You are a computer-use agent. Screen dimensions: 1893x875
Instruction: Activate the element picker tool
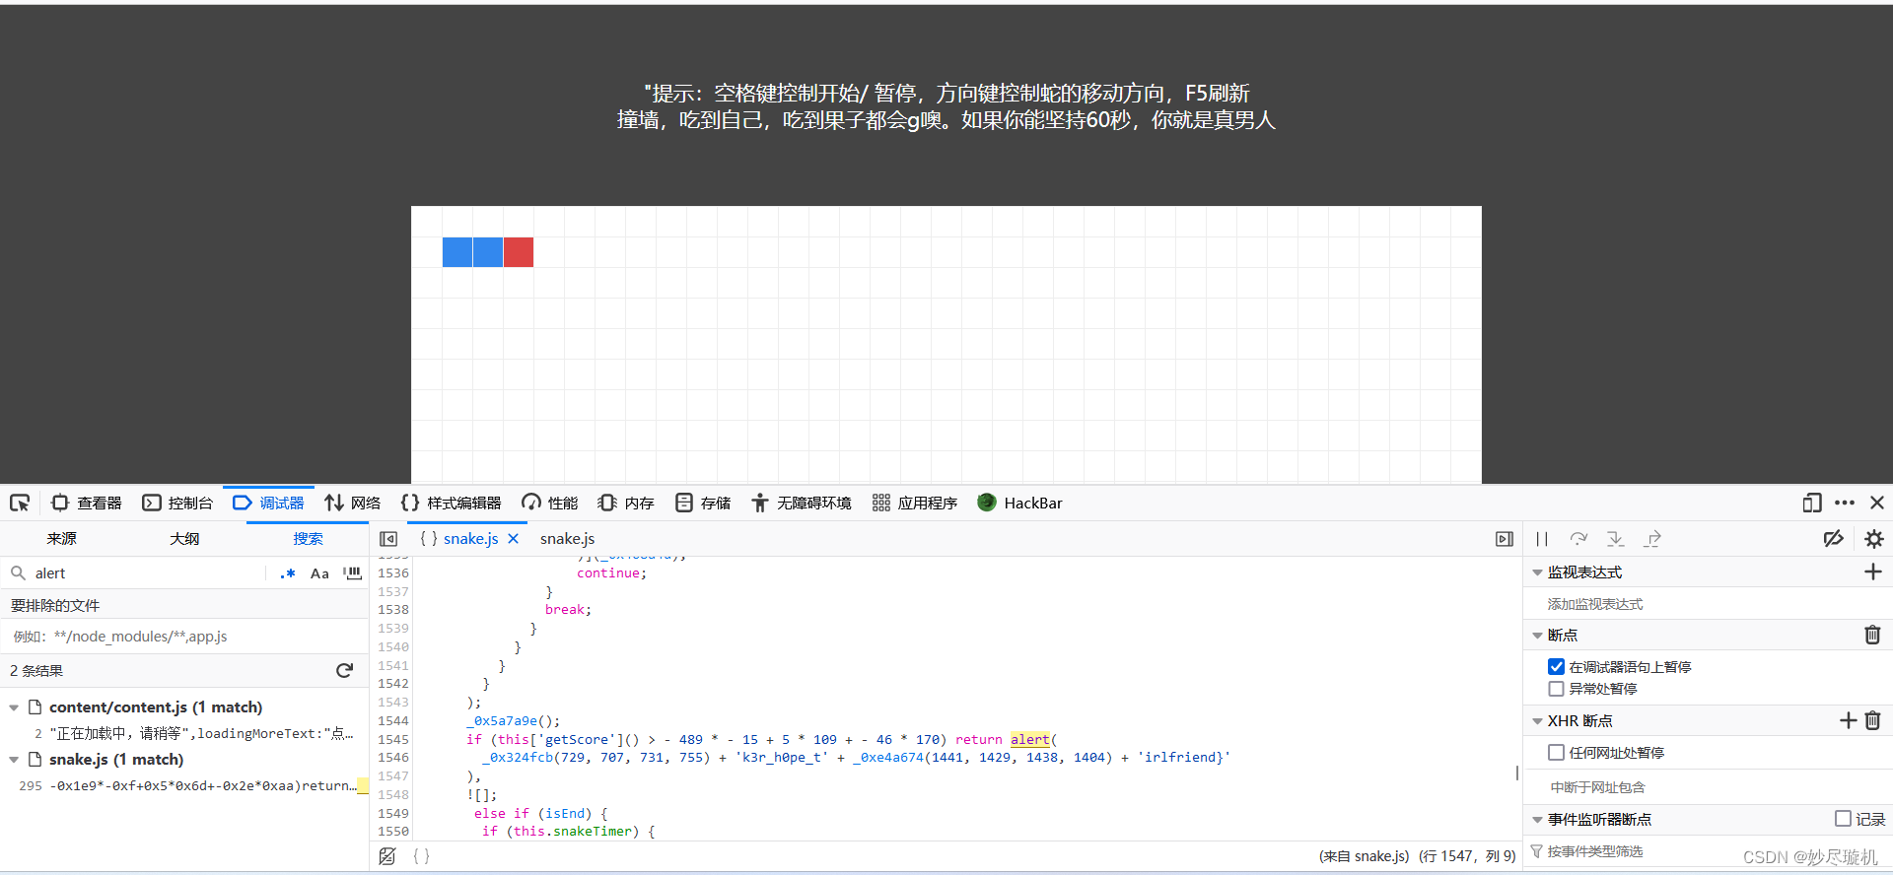[20, 504]
